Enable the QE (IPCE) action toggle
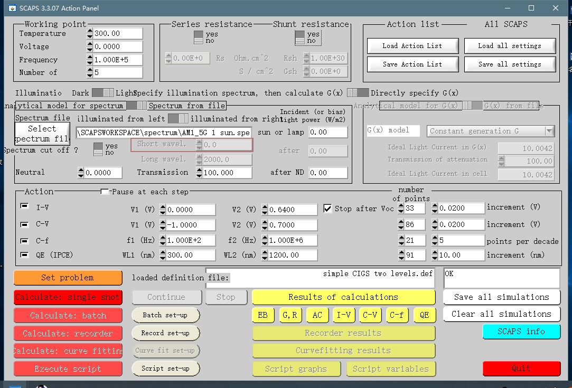The image size is (572, 388). [x=24, y=255]
